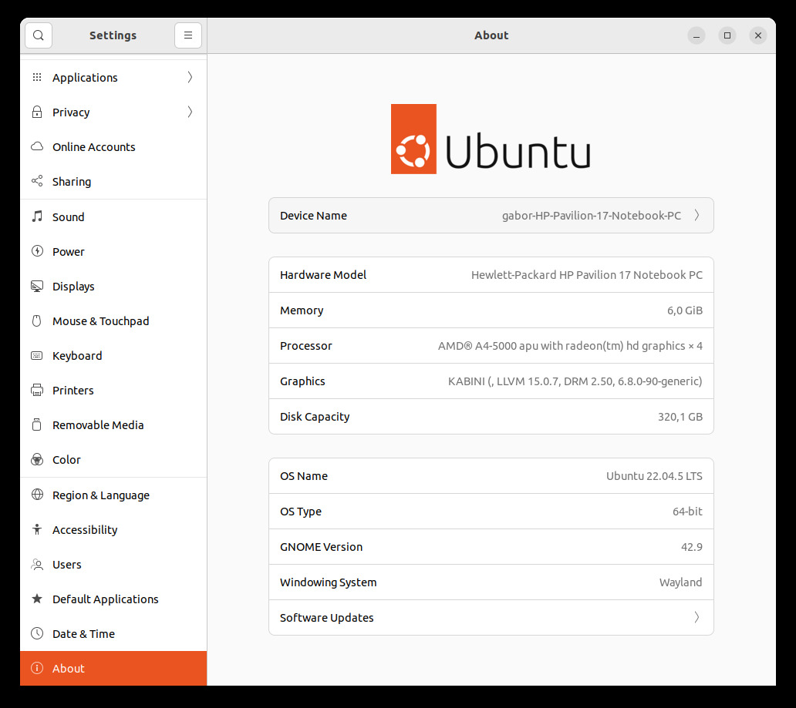Click the Hardware Model value text
This screenshot has width=796, height=708.
point(587,275)
